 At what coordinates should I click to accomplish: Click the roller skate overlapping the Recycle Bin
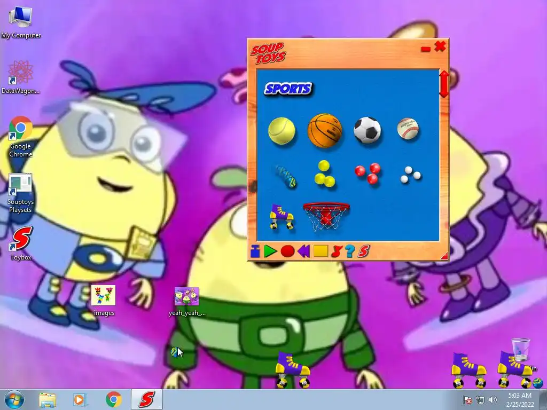514,369
